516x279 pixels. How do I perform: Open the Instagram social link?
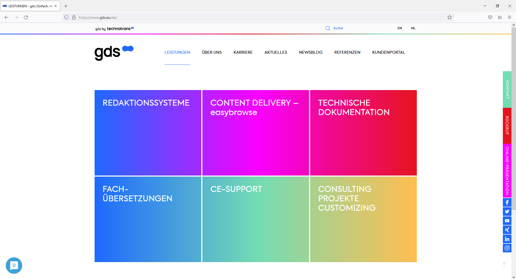coord(507,248)
